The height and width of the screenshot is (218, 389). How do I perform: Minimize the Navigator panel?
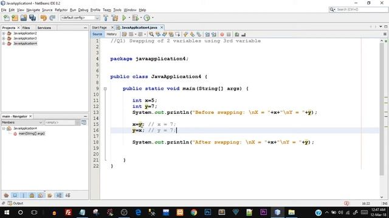(85, 116)
